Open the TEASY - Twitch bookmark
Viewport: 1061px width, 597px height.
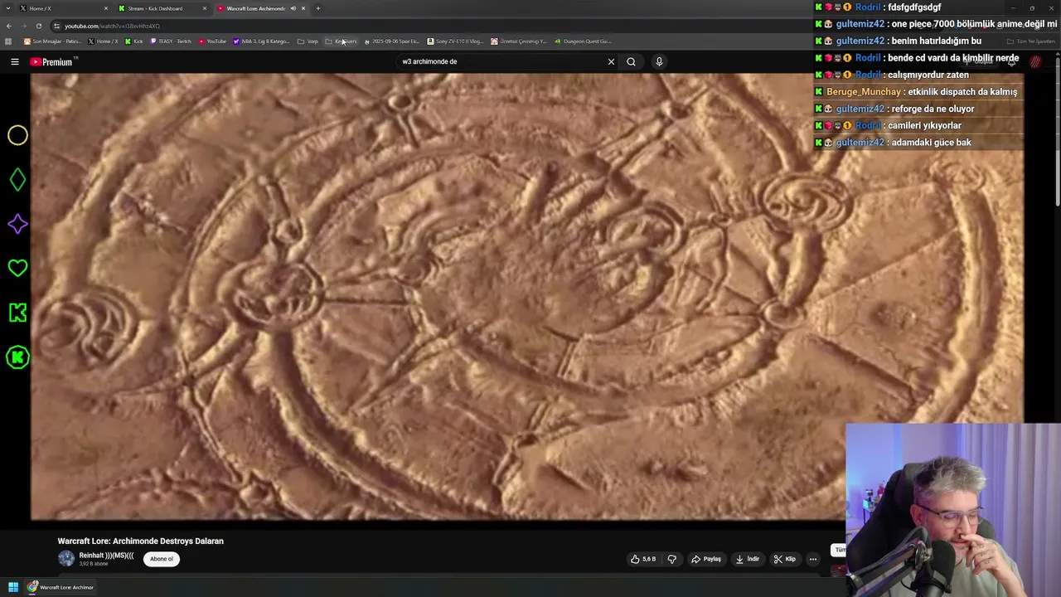click(x=171, y=41)
